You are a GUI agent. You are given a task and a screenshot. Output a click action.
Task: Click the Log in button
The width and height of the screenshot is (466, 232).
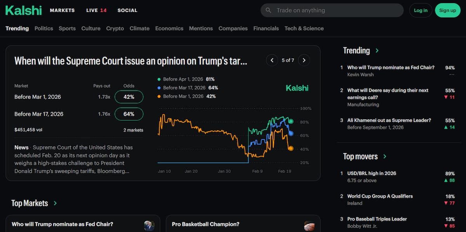click(x=421, y=10)
